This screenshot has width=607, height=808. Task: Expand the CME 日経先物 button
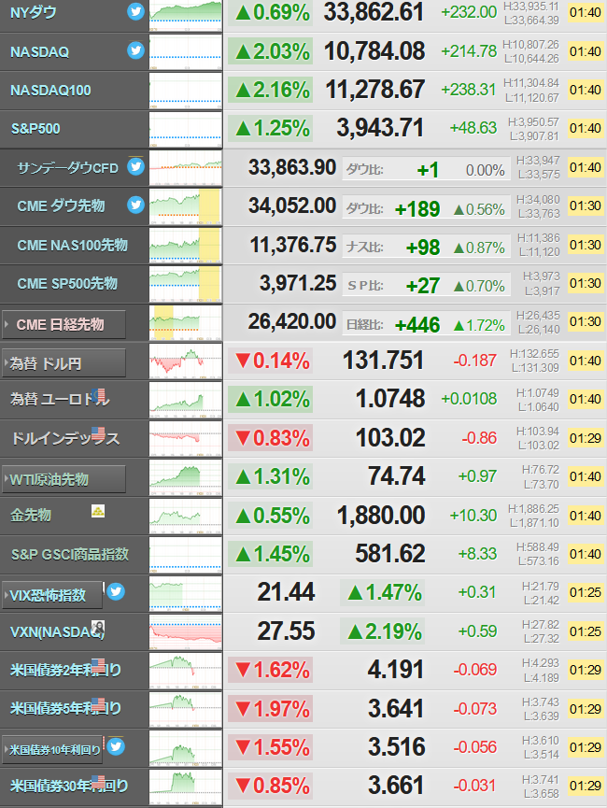click(x=64, y=325)
